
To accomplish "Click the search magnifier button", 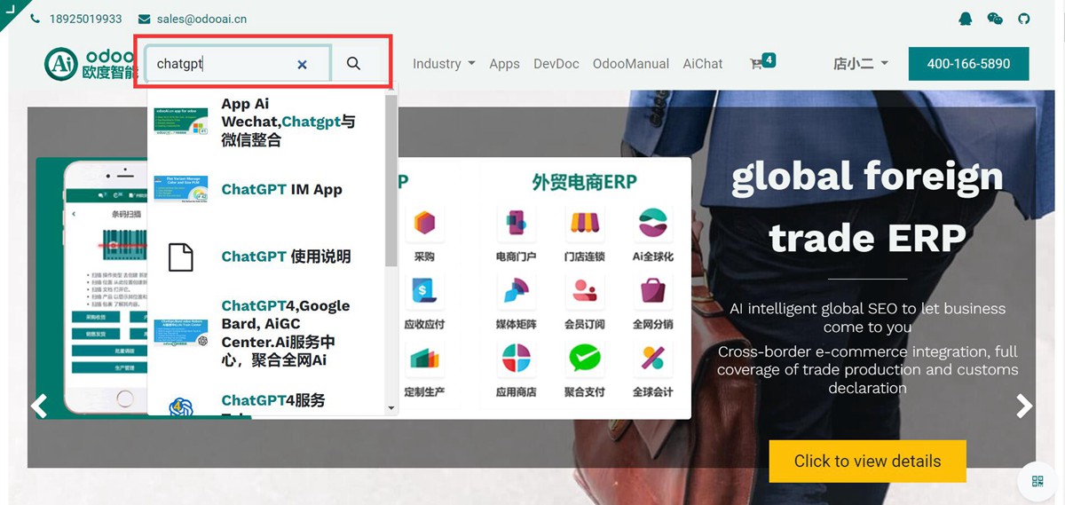I will (x=353, y=64).
